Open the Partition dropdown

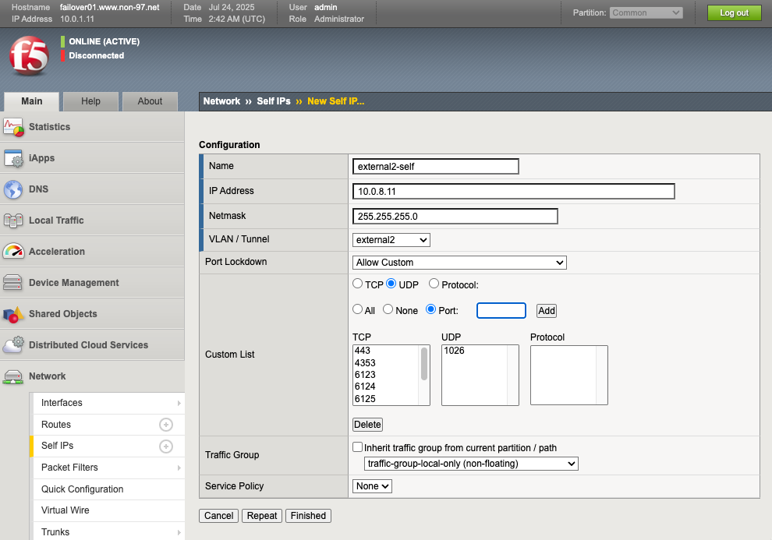pos(646,12)
